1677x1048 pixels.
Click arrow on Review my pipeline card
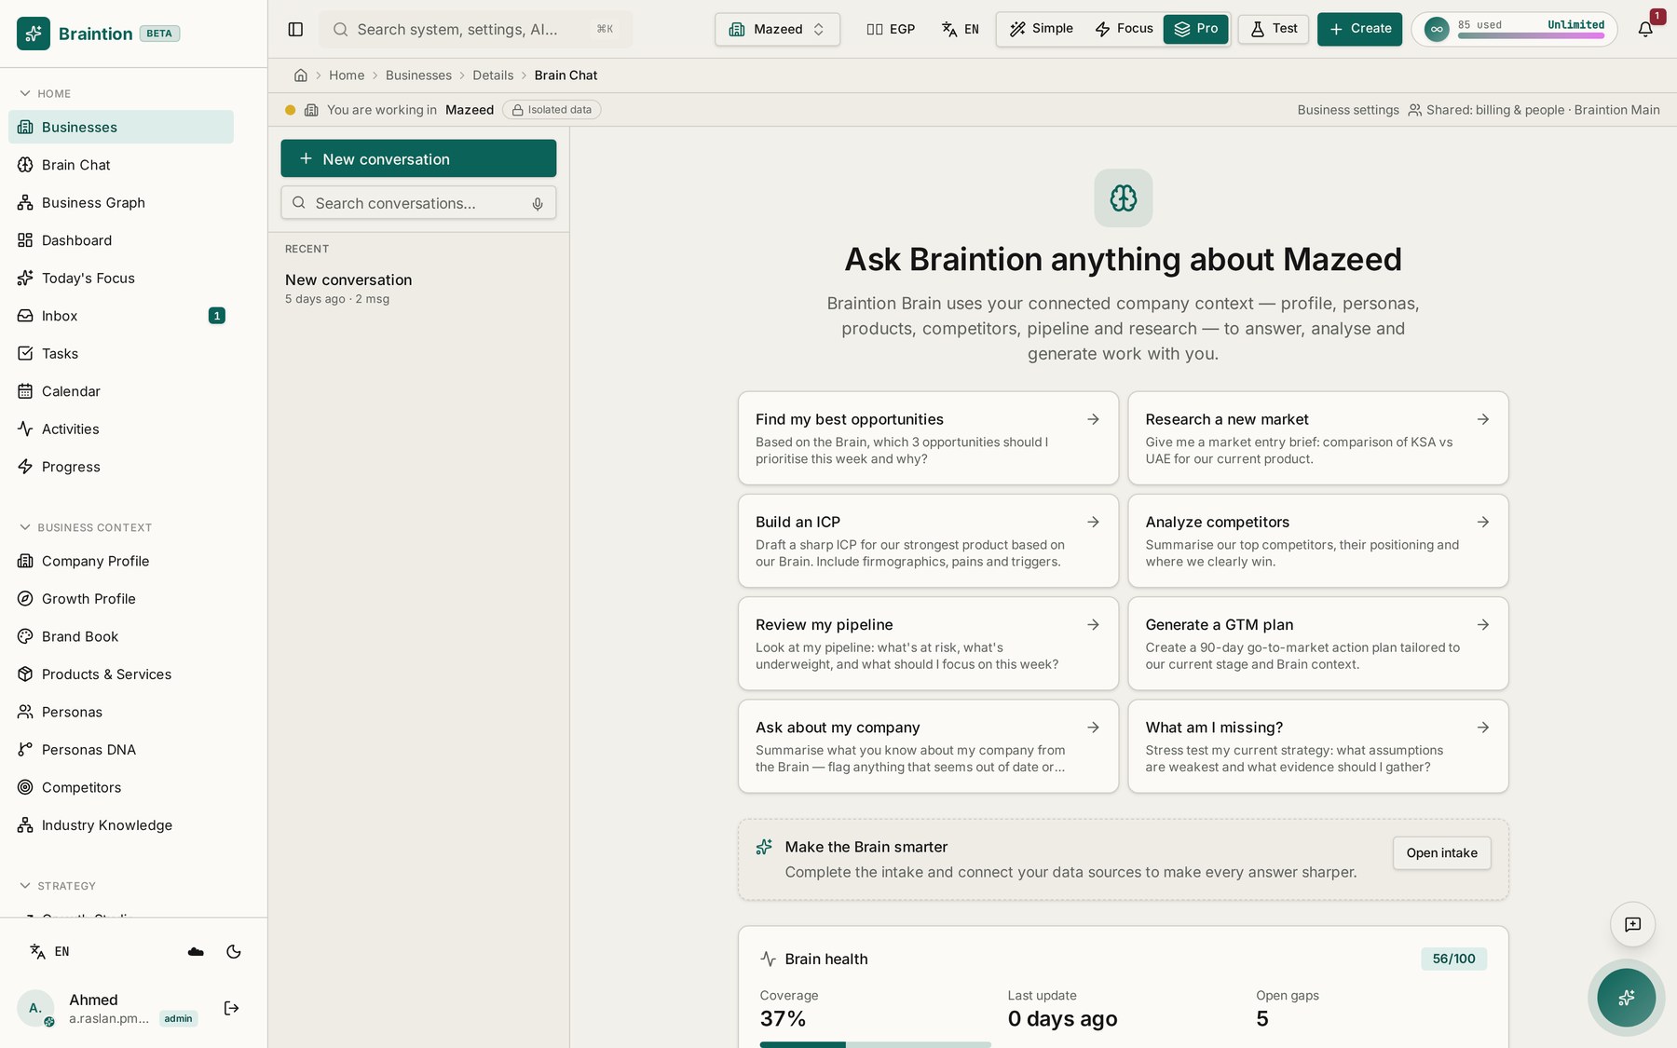(1093, 624)
